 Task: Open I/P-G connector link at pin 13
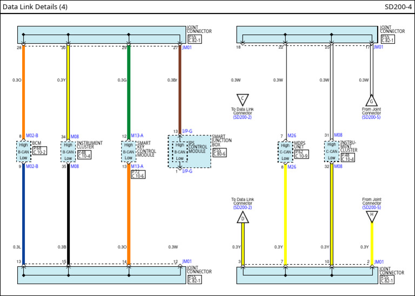[x=188, y=131]
